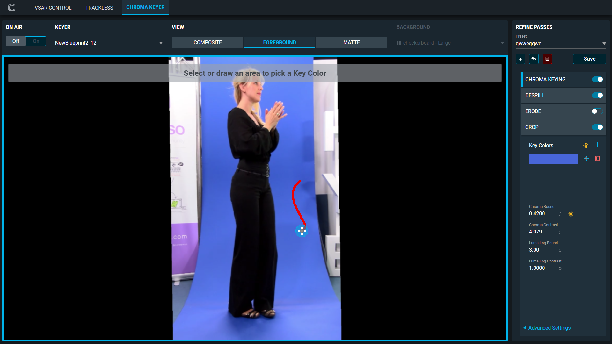Click the red delete preset trash icon
612x344 pixels.
547,59
